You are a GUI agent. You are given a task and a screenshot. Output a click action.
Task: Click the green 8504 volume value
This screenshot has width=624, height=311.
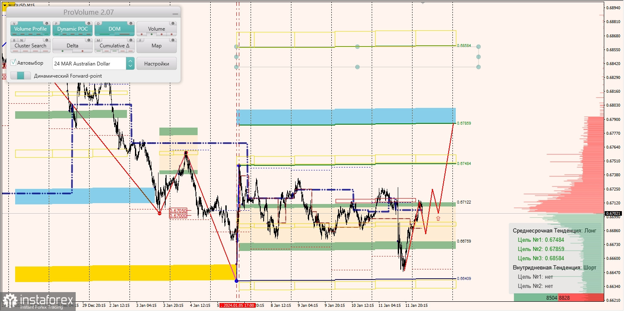(x=552, y=298)
